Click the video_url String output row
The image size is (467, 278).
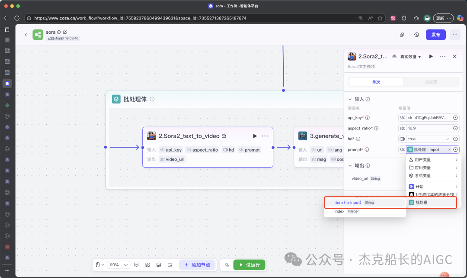(x=366, y=178)
